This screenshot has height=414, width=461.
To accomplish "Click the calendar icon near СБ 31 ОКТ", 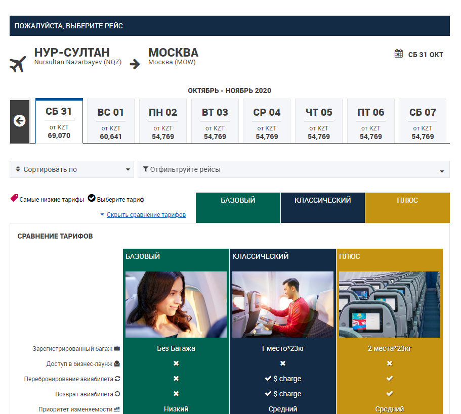I will pos(399,54).
